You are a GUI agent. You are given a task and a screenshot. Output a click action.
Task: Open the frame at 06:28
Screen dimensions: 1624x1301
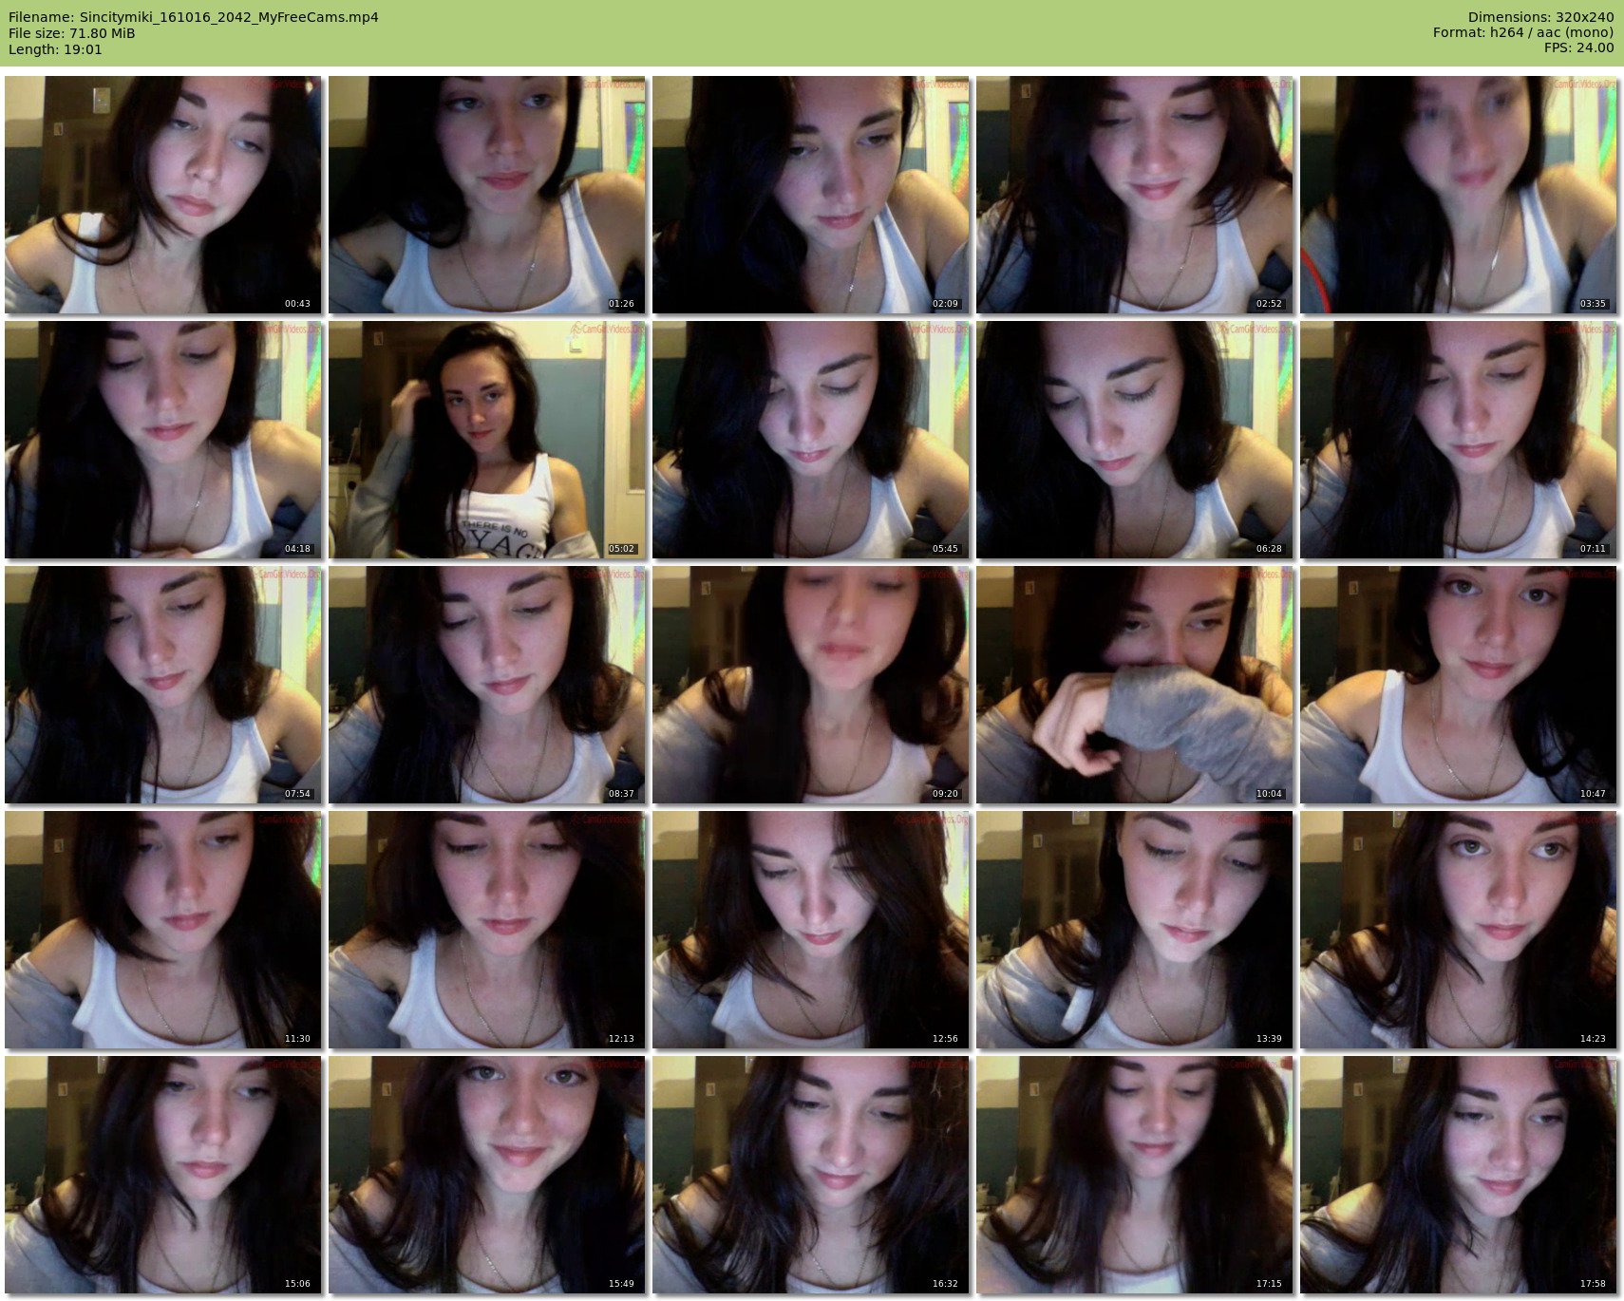click(x=1134, y=440)
